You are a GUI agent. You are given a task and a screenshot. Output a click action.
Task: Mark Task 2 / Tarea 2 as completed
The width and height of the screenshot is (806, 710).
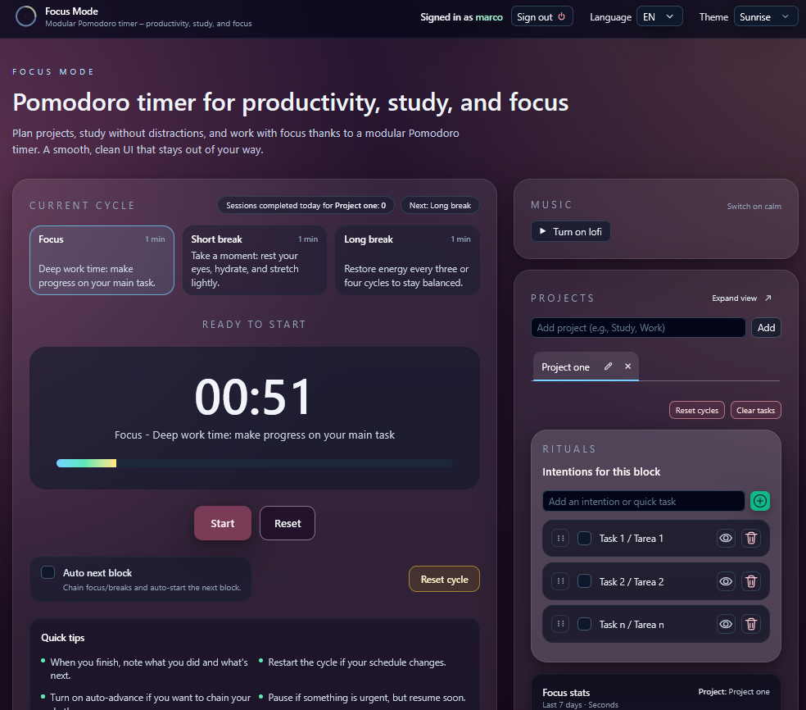(x=584, y=581)
